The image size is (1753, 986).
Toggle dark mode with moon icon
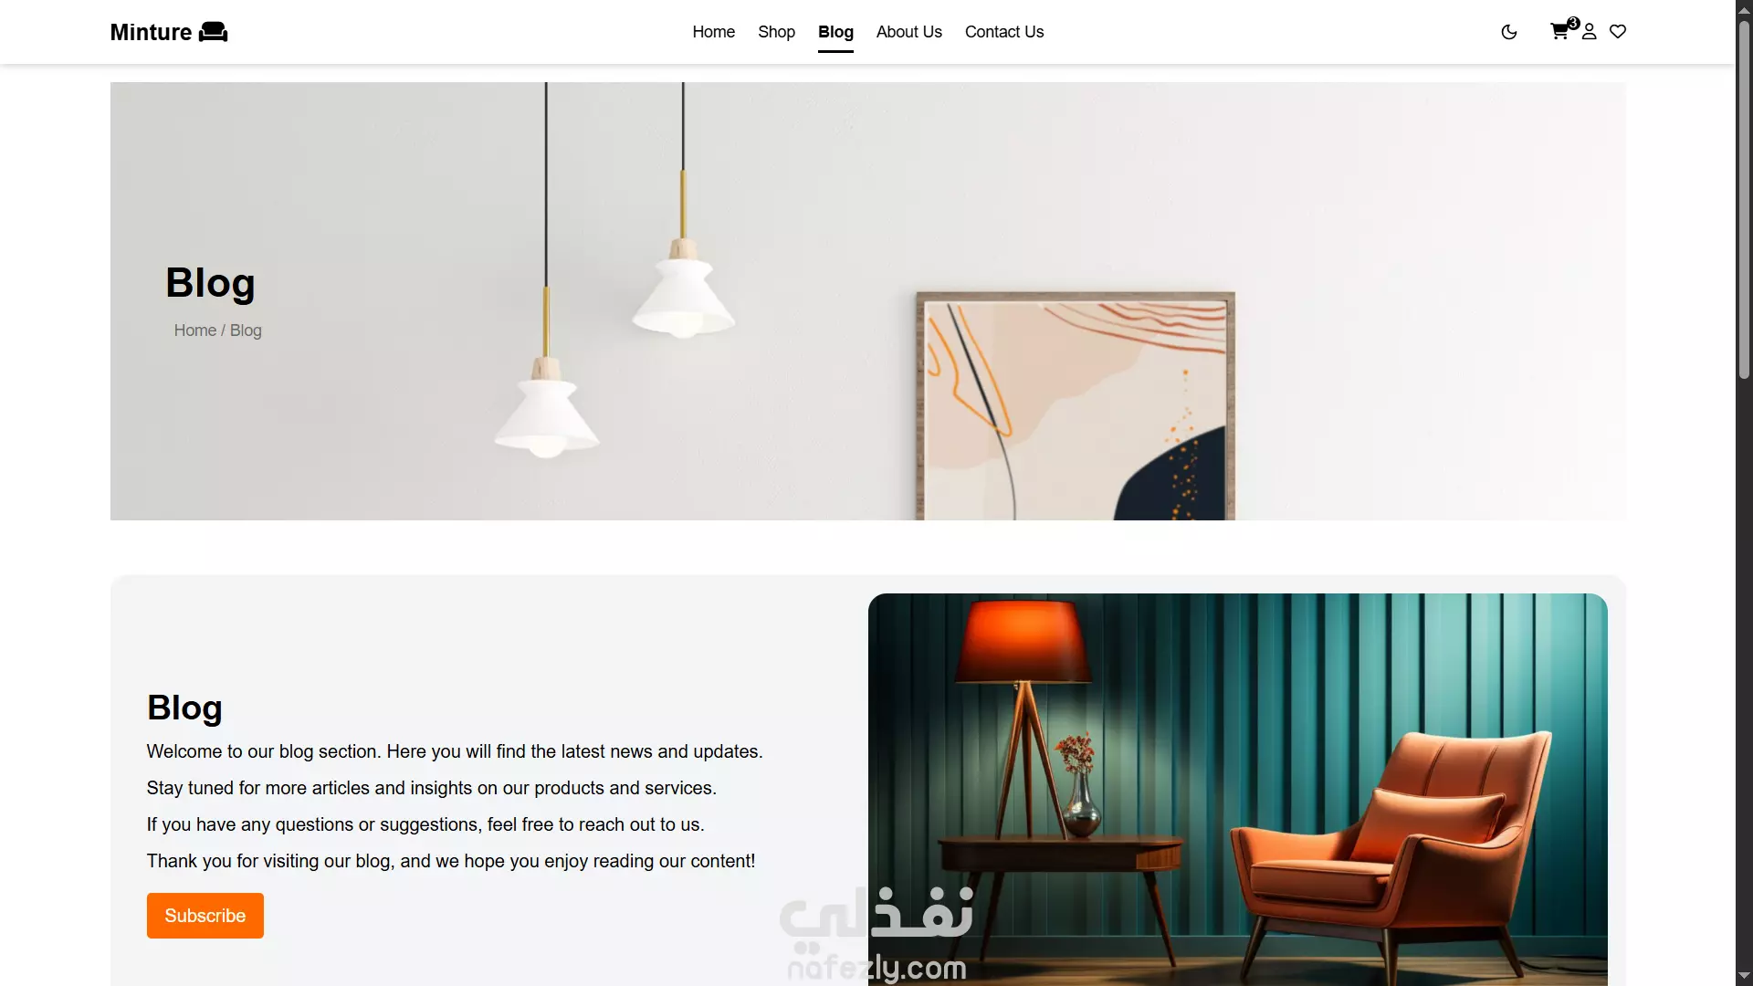point(1508,32)
